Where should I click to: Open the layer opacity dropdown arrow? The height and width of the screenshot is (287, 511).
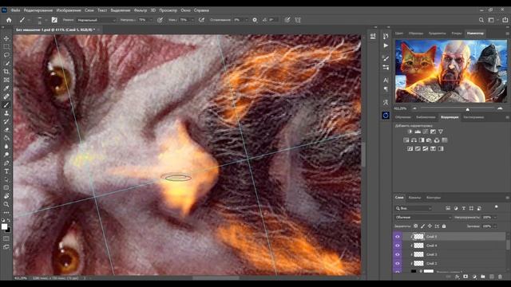(495, 217)
